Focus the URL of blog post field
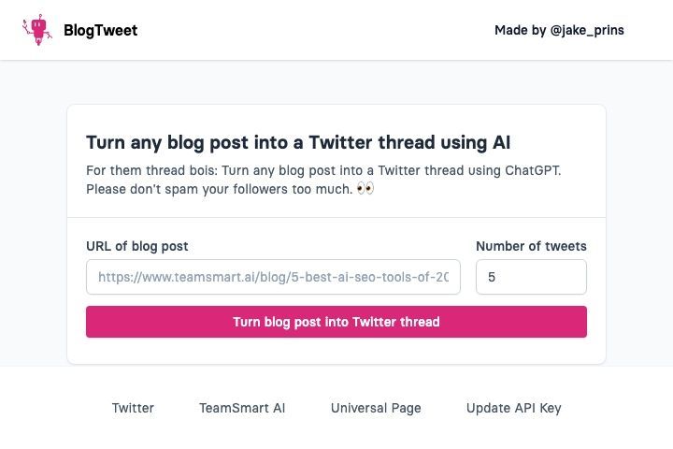The height and width of the screenshot is (449, 673). 273,277
